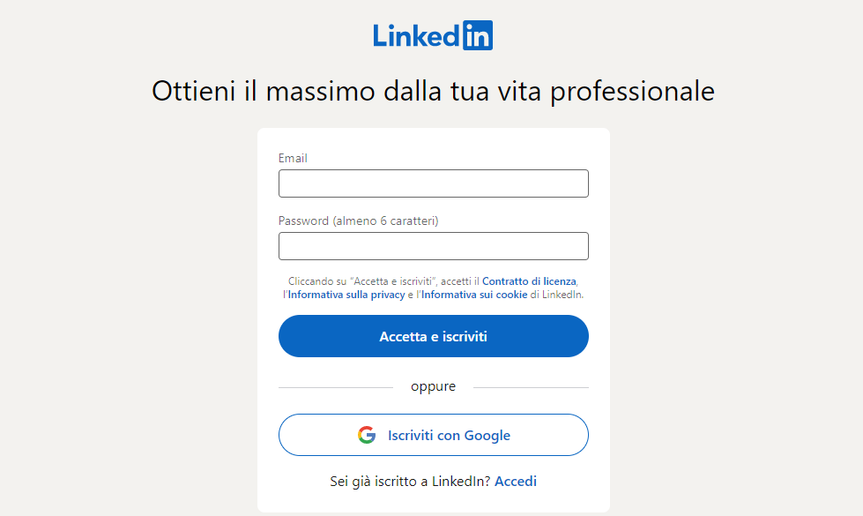863x516 pixels.
Task: Open the 'Contratto di licenza' link
Action: point(527,280)
